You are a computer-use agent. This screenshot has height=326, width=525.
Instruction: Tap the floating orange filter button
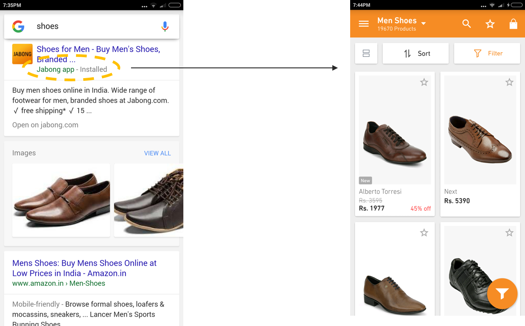click(x=502, y=293)
